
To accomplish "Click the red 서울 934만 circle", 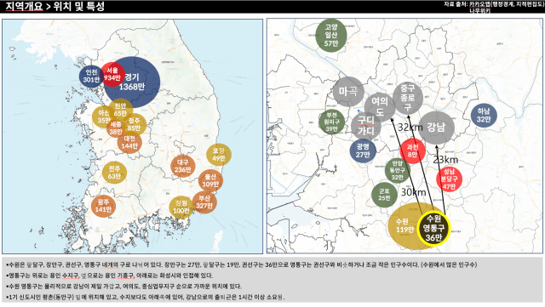I will (x=112, y=74).
